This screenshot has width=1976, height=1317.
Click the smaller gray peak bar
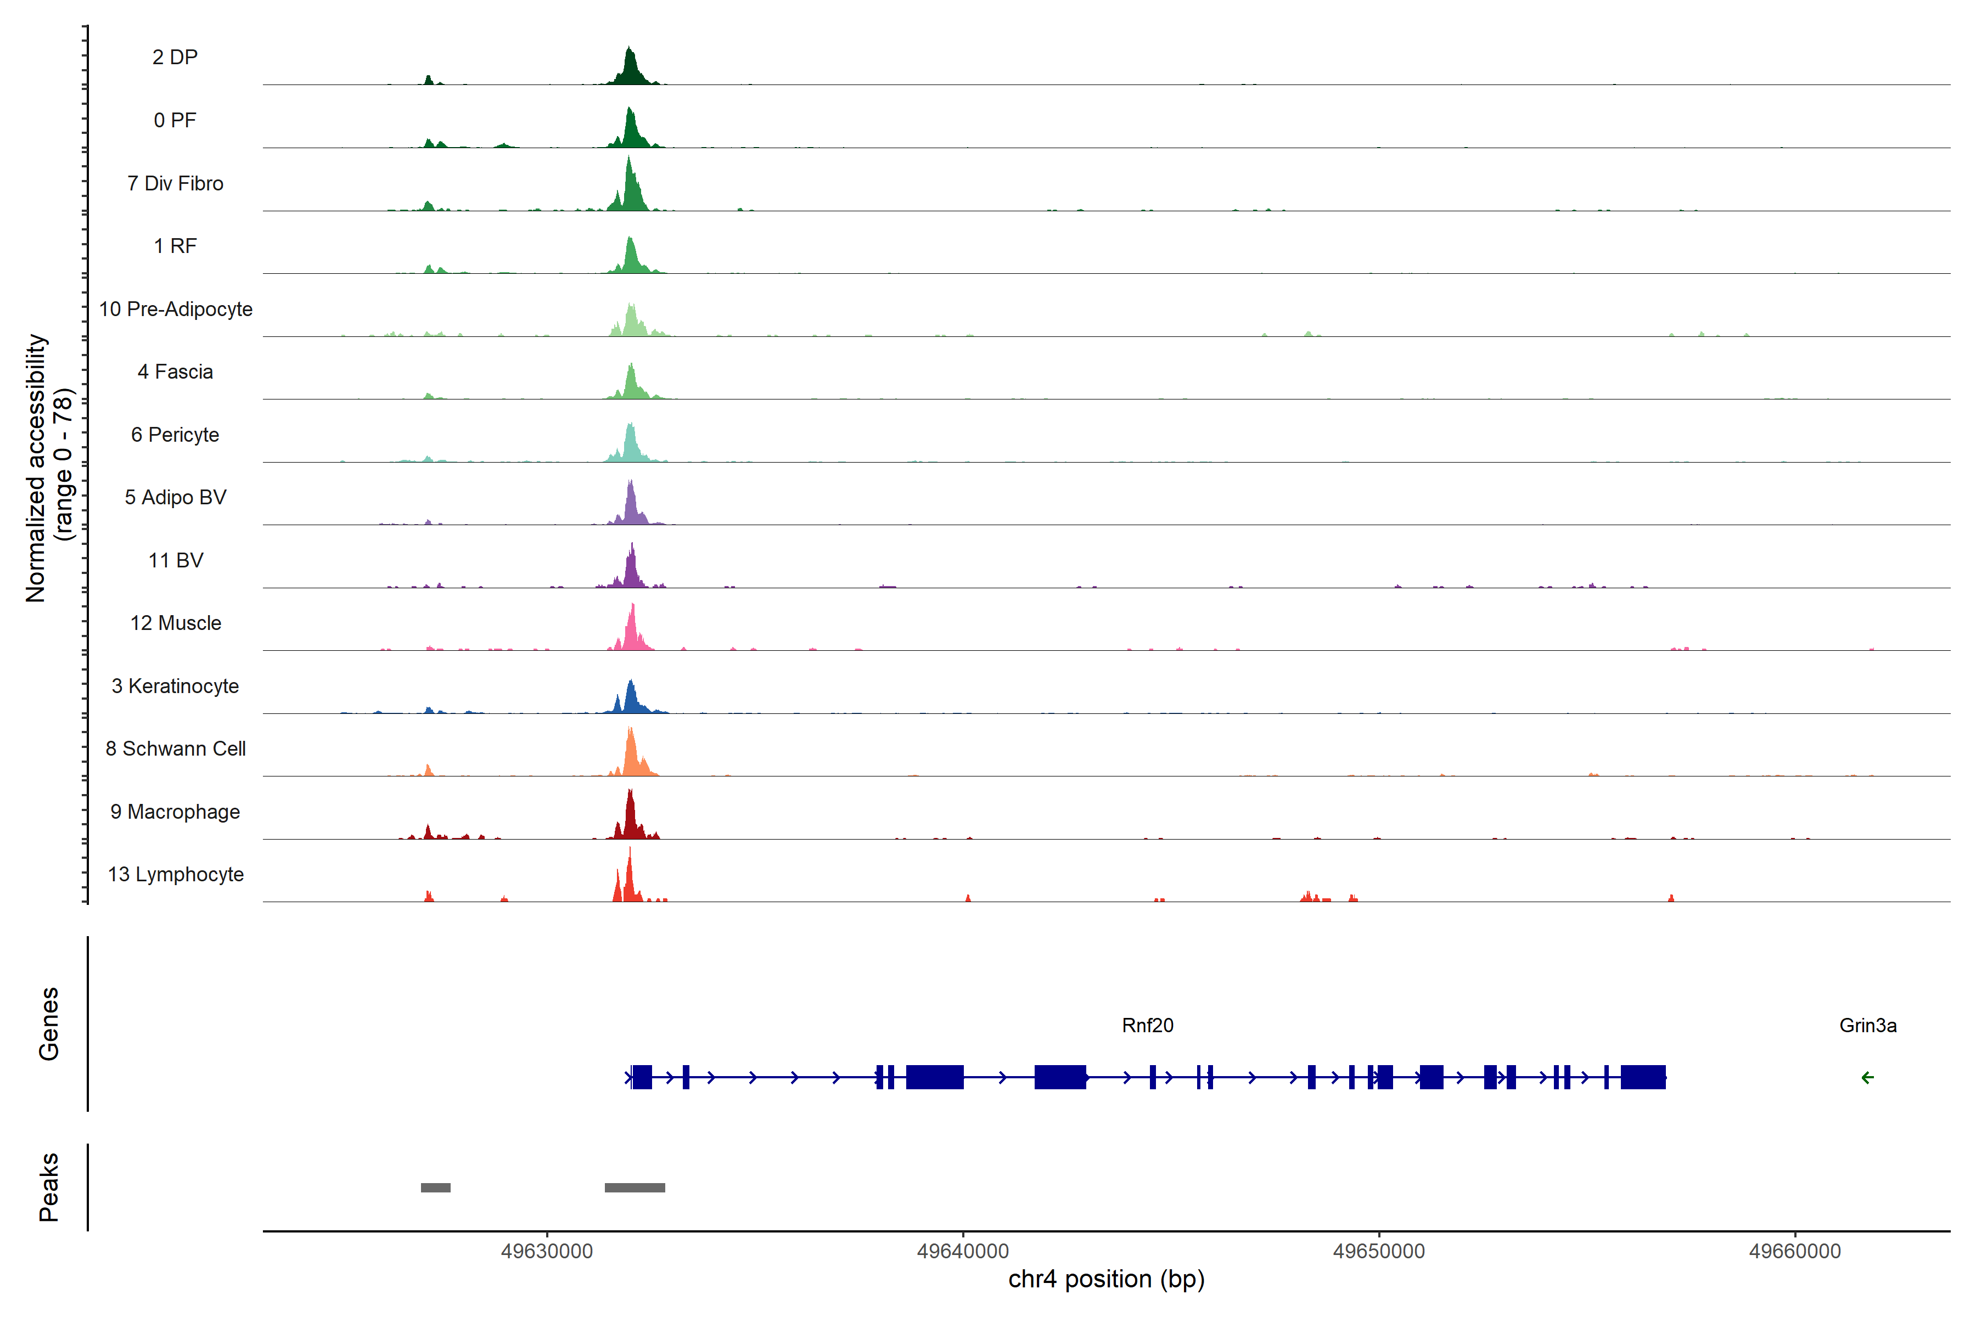435,1187
